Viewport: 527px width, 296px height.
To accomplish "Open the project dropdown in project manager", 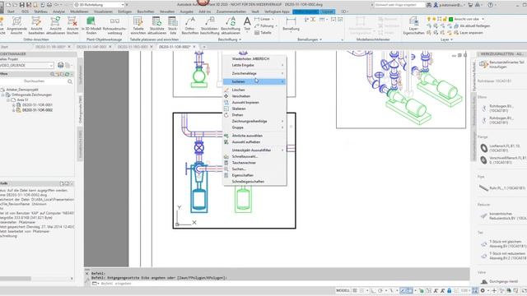I will click(51, 65).
